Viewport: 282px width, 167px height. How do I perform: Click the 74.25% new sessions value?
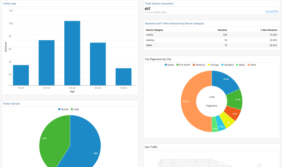click(274, 35)
